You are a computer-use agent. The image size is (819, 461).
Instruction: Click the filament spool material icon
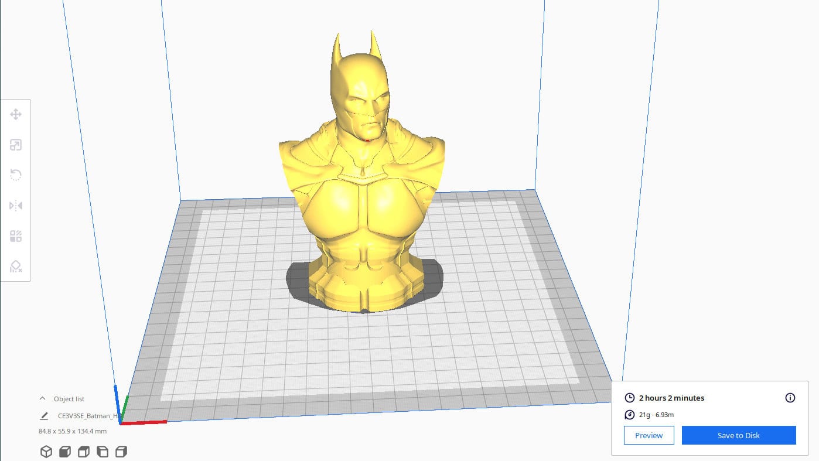click(x=630, y=415)
